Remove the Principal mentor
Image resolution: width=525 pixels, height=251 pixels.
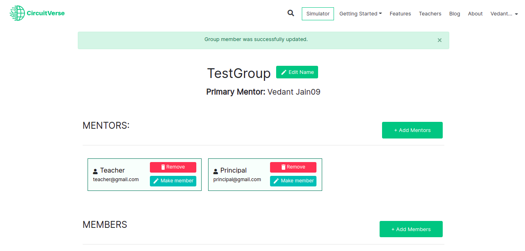(x=293, y=167)
